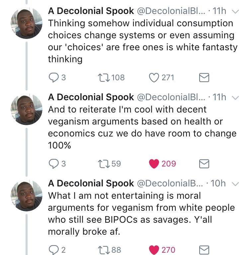Image resolution: width=249 pixels, height=255 pixels.
Task: Open the first tweet's chevron options menu
Action: [x=235, y=12]
